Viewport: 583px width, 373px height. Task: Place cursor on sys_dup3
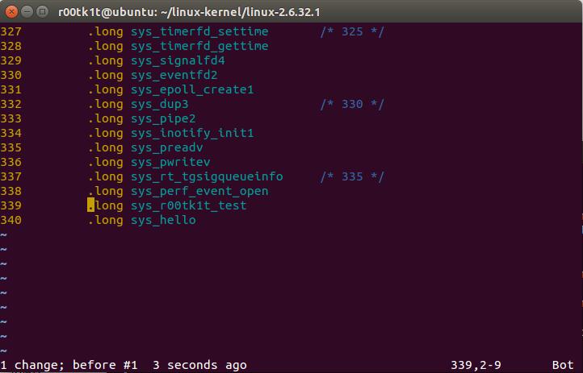point(160,104)
